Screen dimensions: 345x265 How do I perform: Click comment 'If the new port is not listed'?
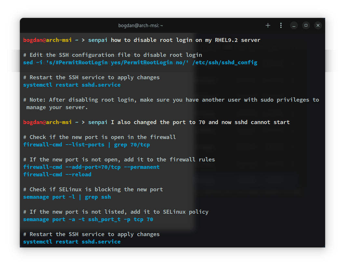116,212
